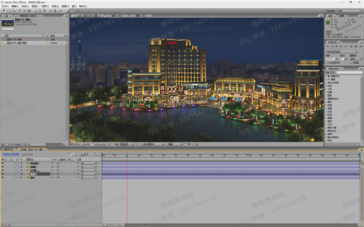Select the Type (T) tool
The height and width of the screenshot is (227, 364).
tap(44, 11)
